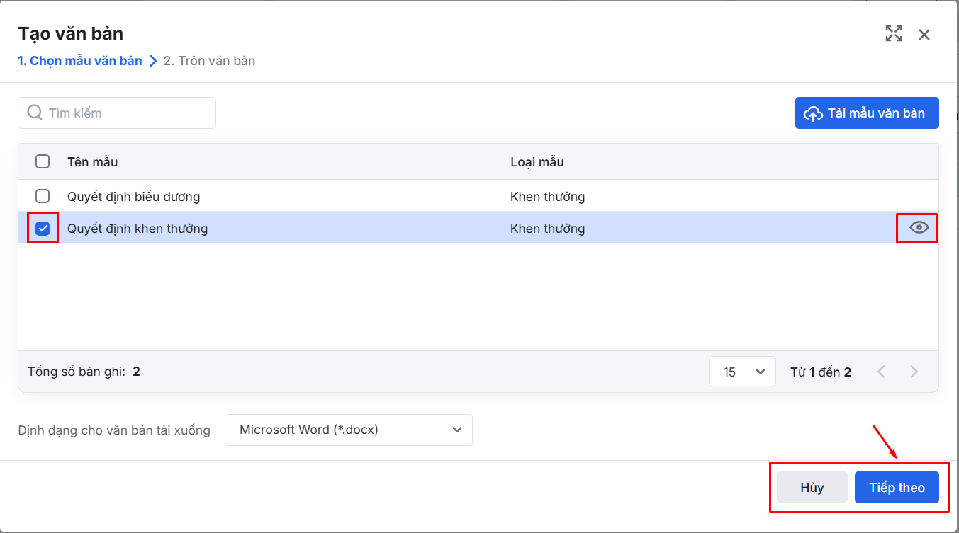Switch to step 1. Chọn mẫu văn bản

point(79,61)
